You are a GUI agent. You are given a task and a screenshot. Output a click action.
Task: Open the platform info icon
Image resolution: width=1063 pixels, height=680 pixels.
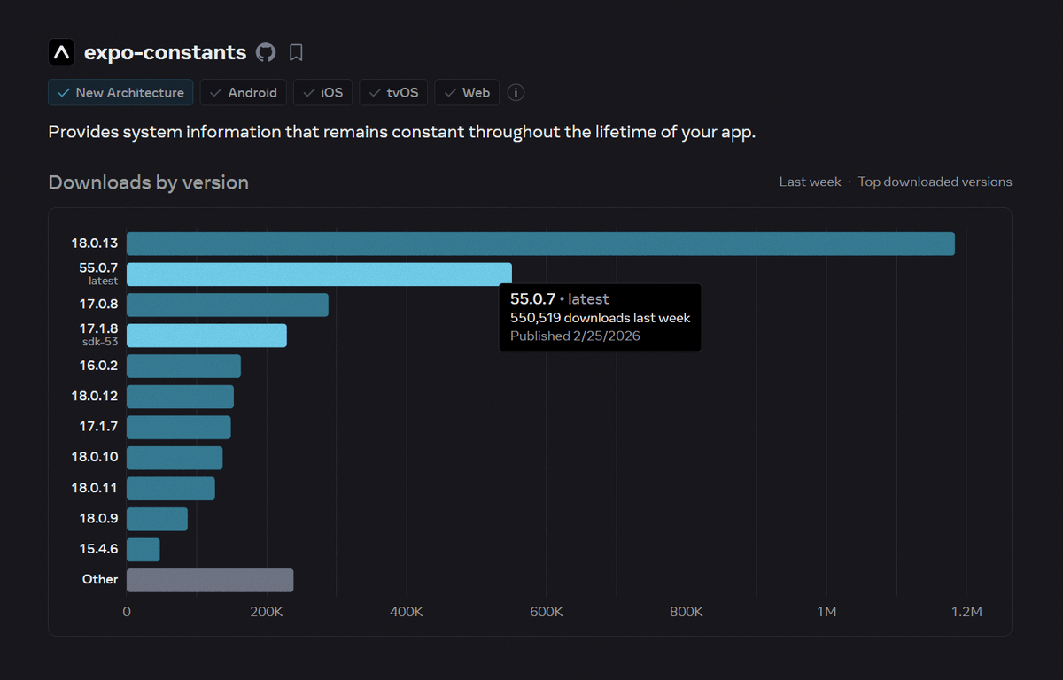516,92
